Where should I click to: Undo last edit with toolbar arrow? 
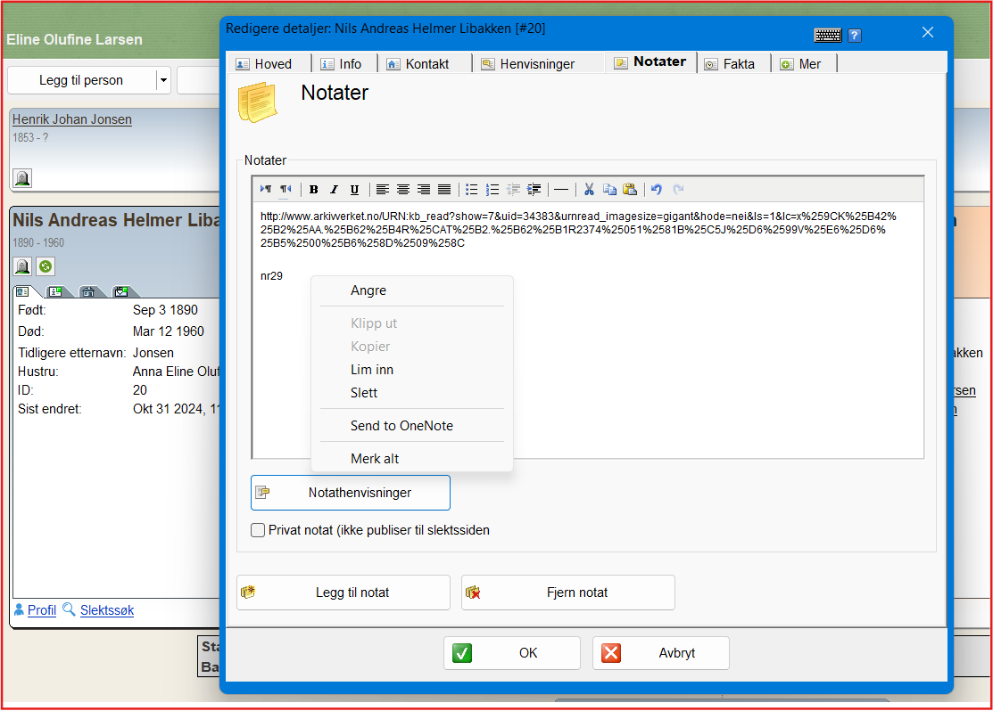[657, 190]
